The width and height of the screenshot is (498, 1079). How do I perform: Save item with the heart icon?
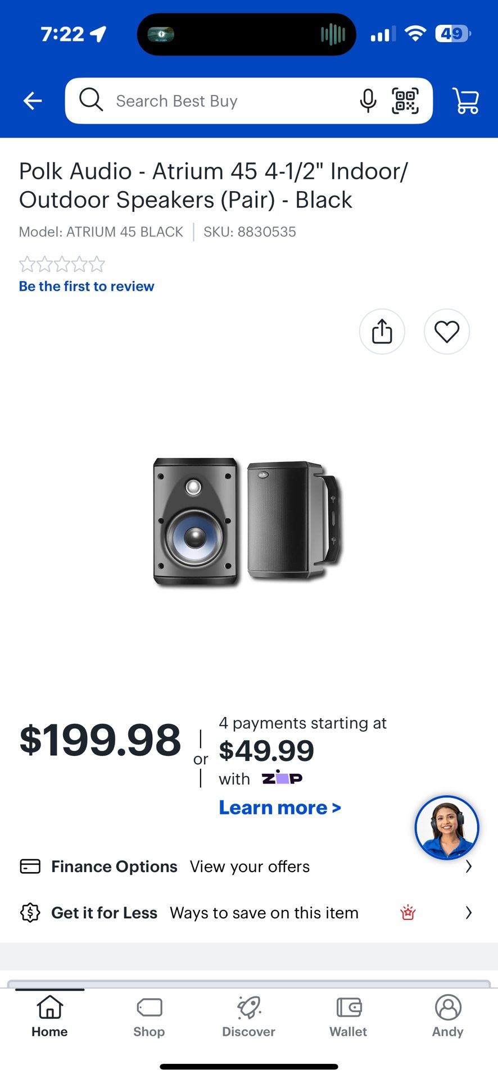tap(447, 332)
